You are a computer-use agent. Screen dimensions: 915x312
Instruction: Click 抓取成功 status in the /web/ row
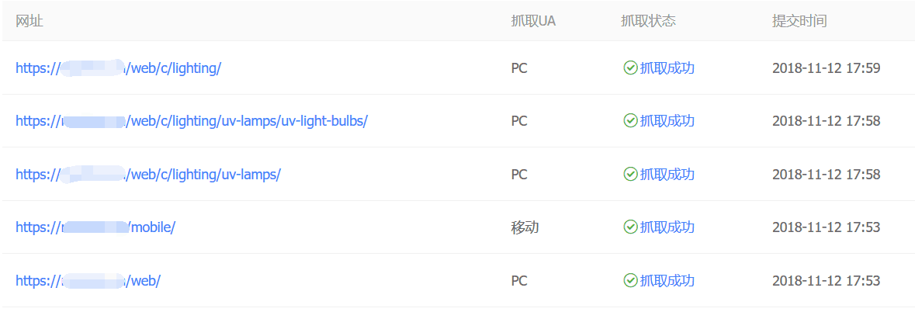click(667, 280)
